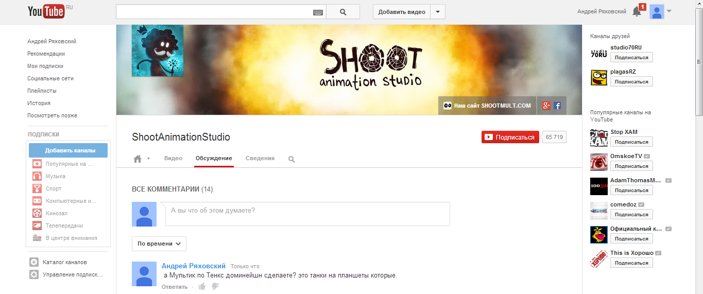Expand the account menu arrow

pyautogui.click(x=669, y=11)
